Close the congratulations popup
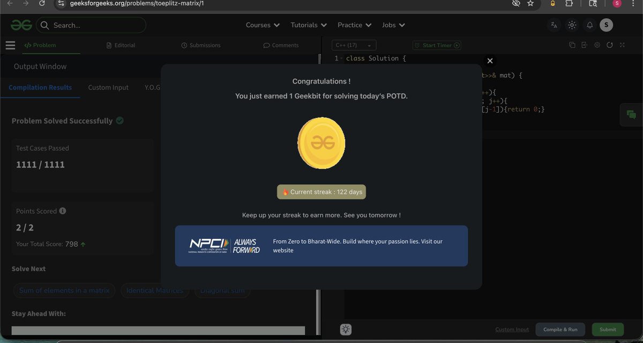Image resolution: width=643 pixels, height=343 pixels. (490, 61)
